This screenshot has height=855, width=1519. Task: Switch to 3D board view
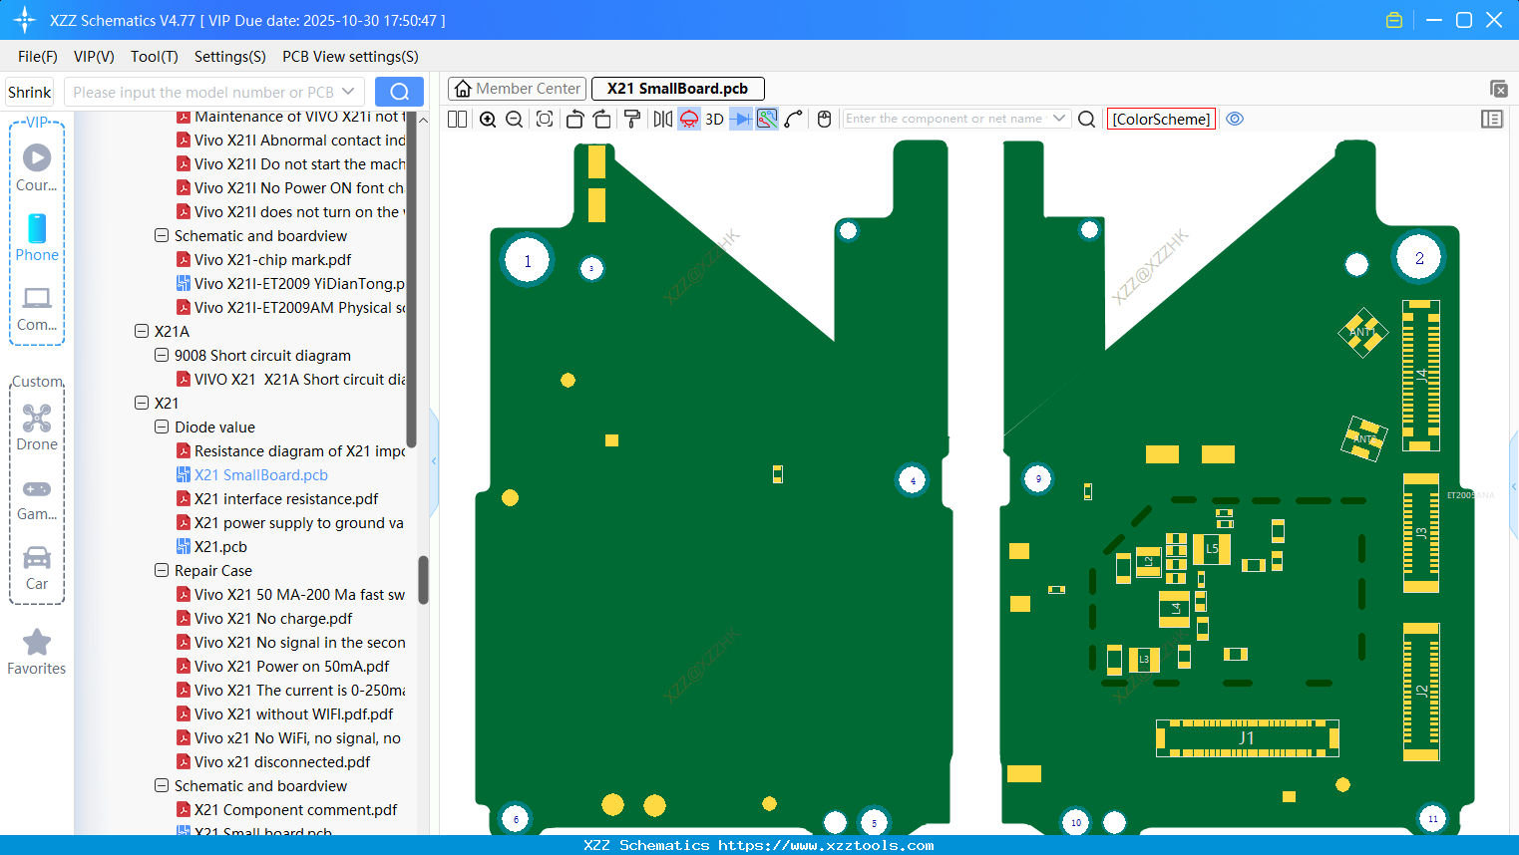pyautogui.click(x=712, y=119)
